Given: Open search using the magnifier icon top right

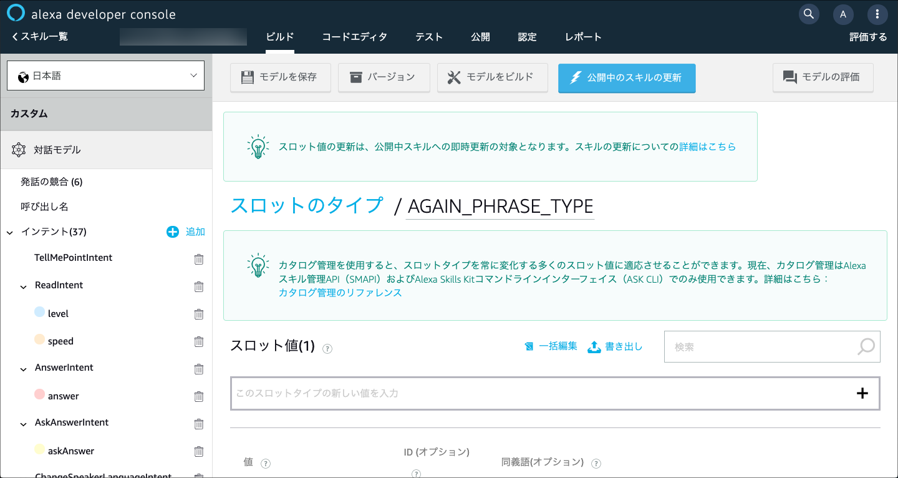Looking at the screenshot, I should [x=809, y=14].
